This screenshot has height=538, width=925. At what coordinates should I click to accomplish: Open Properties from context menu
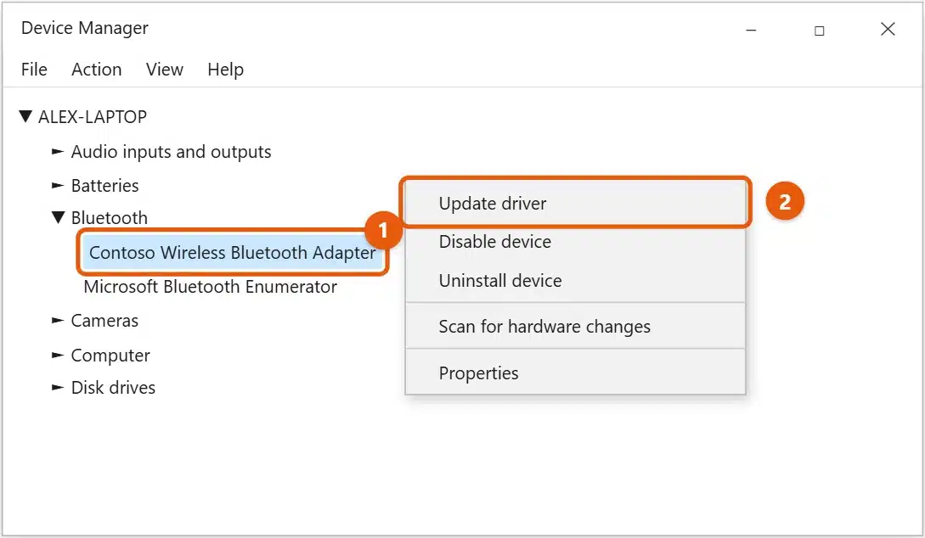click(x=575, y=373)
